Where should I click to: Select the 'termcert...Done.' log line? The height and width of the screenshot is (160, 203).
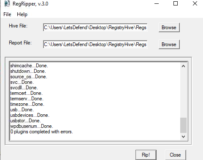click(x=26, y=93)
